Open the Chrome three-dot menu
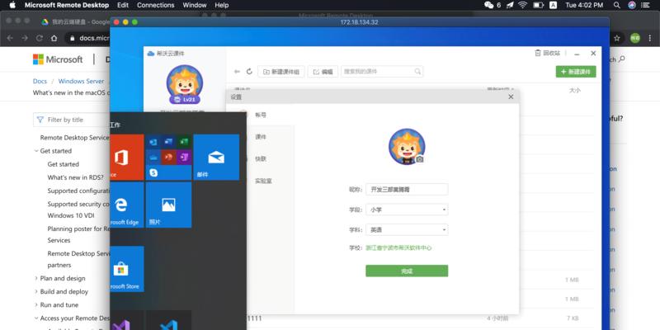This screenshot has width=660, height=330. pyautogui.click(x=651, y=38)
